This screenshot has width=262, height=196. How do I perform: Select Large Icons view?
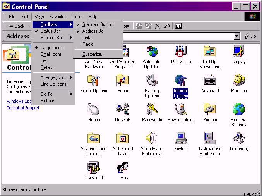coord(53,48)
